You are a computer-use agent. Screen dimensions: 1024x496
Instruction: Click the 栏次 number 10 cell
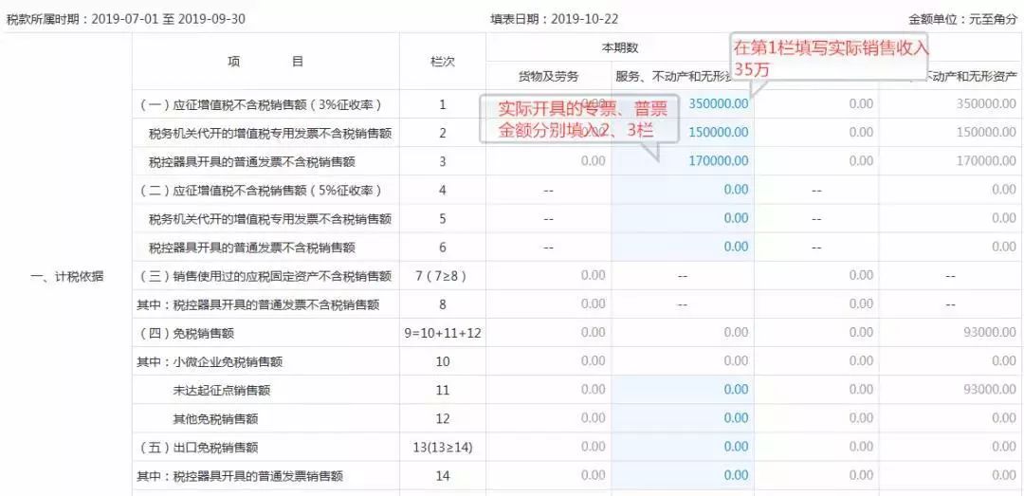(442, 362)
